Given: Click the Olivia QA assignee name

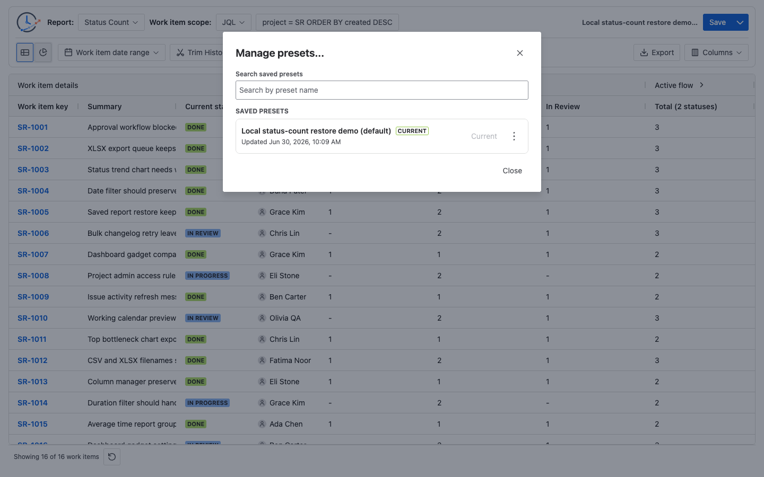Looking at the screenshot, I should click(285, 318).
